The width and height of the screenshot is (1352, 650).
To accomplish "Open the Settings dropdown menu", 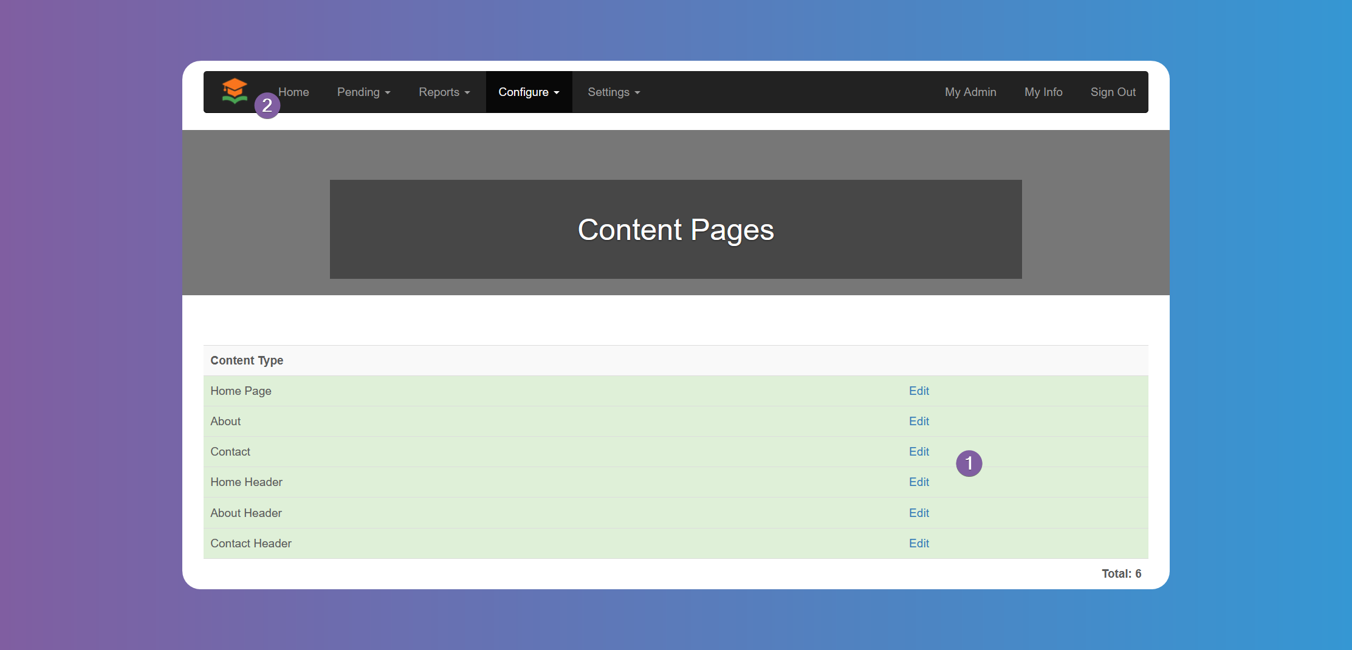I will click(613, 92).
